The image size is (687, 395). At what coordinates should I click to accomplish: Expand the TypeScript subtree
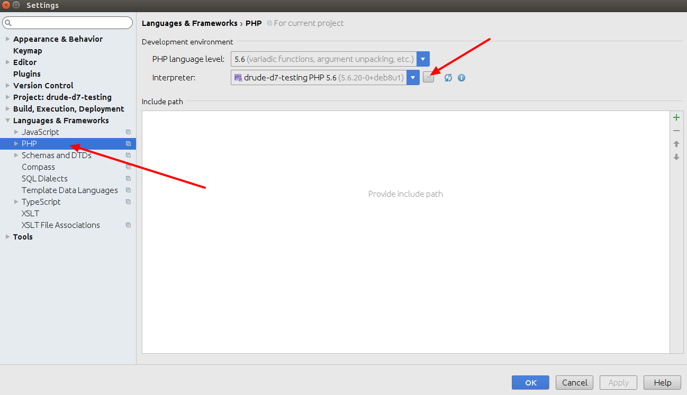point(16,202)
